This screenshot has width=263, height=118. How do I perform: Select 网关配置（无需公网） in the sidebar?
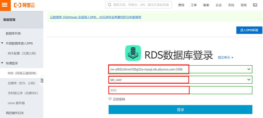(22, 53)
